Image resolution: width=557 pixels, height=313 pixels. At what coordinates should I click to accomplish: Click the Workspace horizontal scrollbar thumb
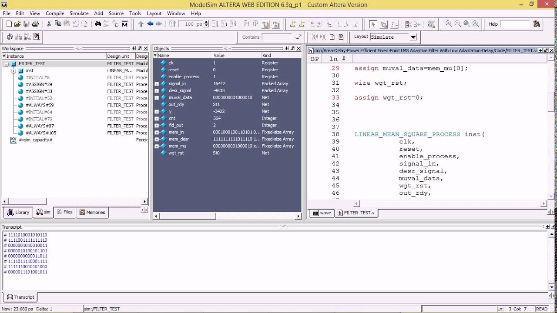[x=27, y=201]
